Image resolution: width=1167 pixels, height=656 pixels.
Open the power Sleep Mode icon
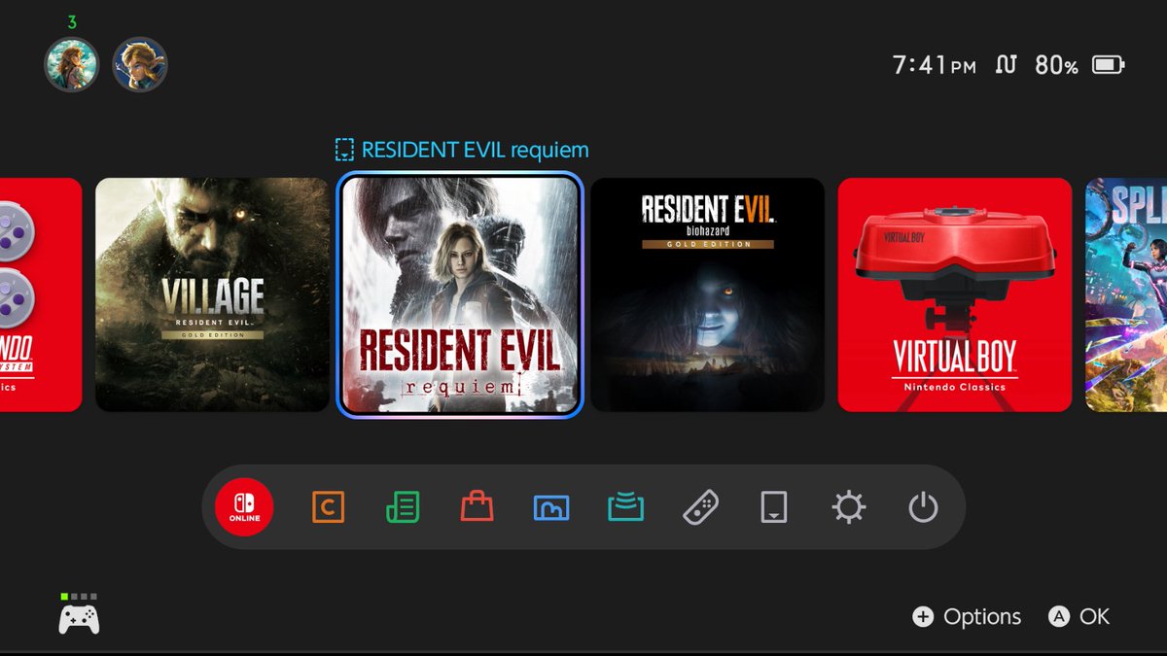(x=923, y=507)
